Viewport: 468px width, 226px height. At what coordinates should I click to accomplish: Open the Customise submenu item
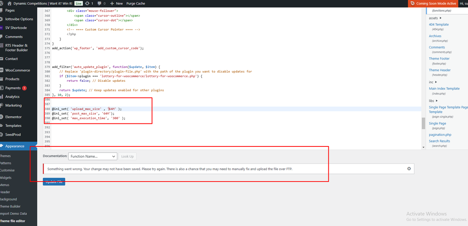[x=7, y=170]
